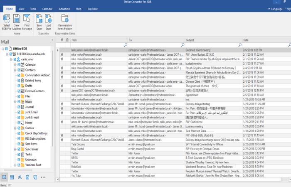Select the Sent Items folder in tree
Viewport: 291px width, 187px height.
(x=31, y=144)
